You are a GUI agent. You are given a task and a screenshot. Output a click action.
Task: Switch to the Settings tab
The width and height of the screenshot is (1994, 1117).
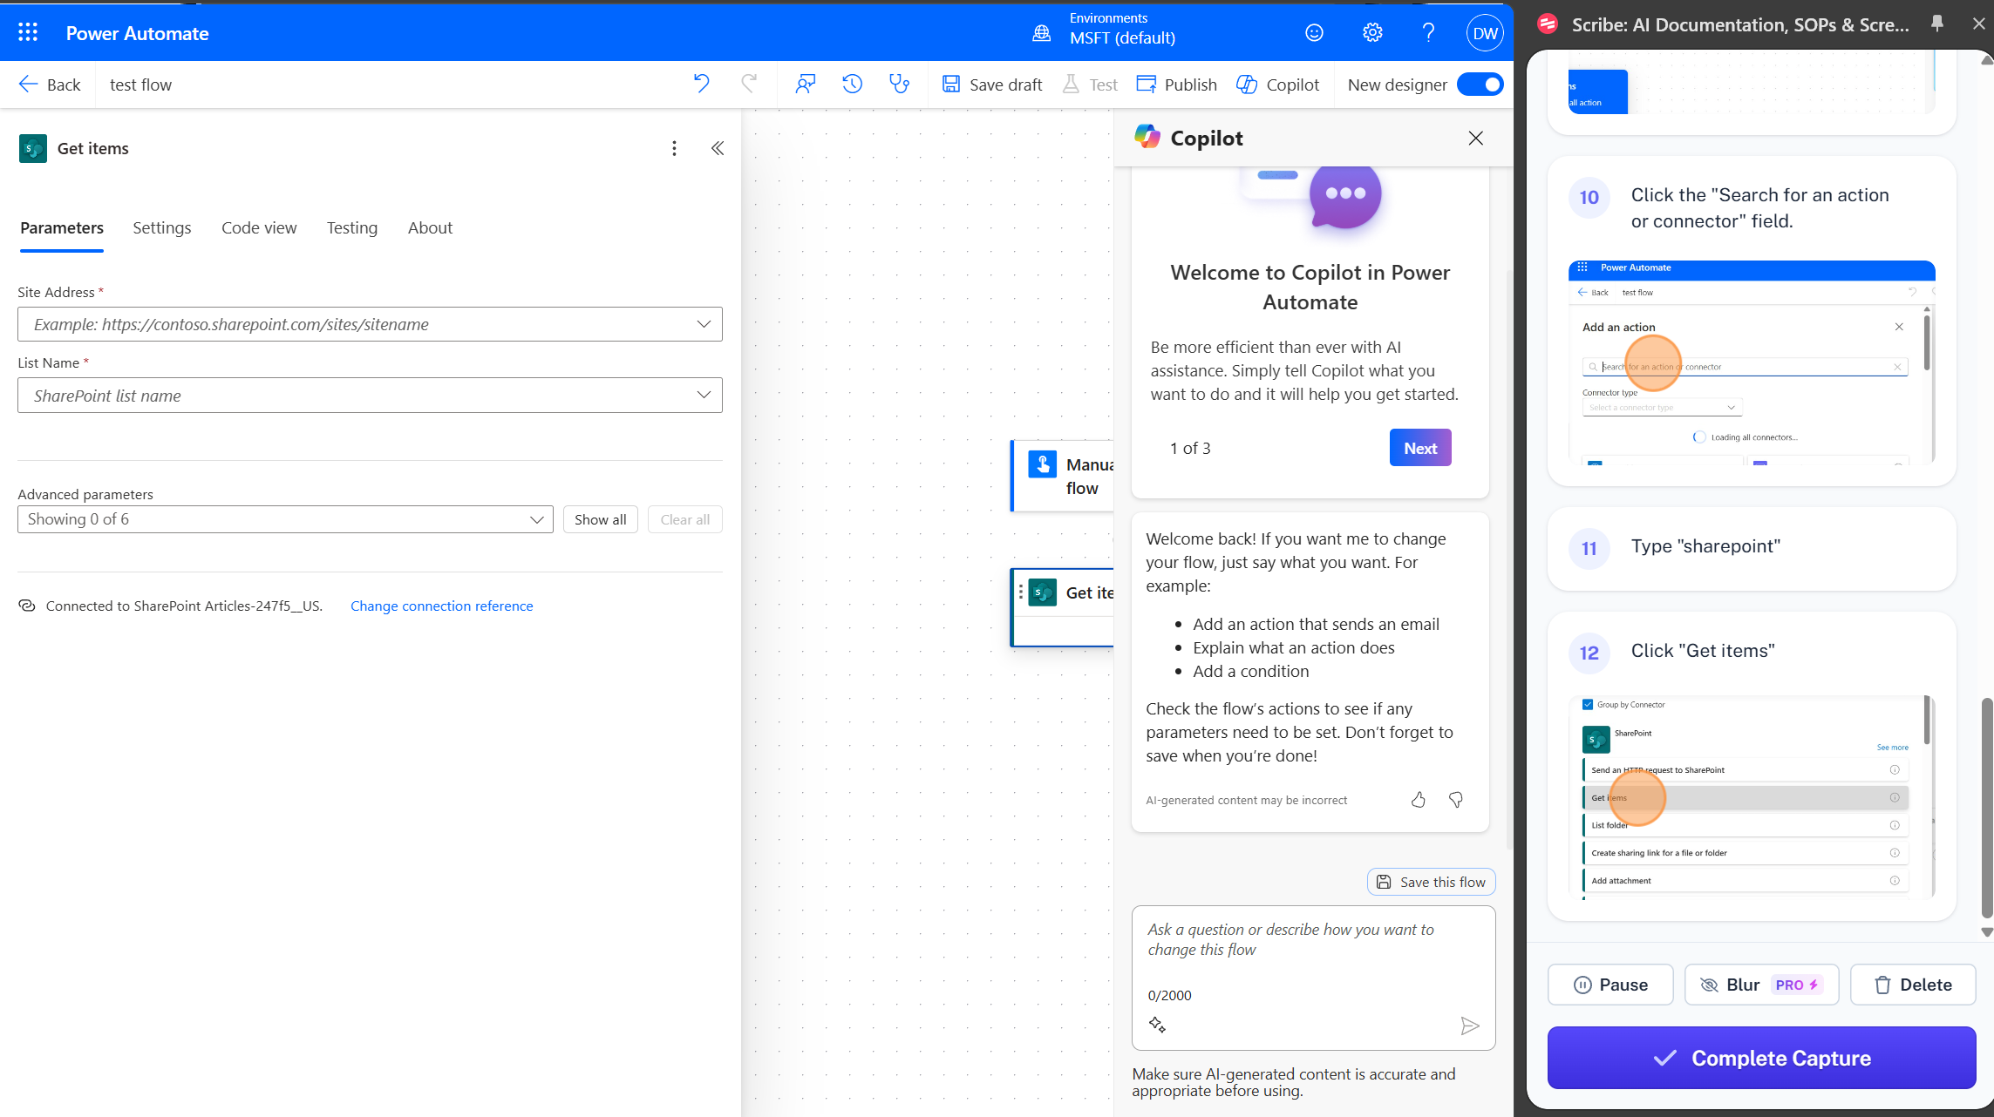point(162,228)
